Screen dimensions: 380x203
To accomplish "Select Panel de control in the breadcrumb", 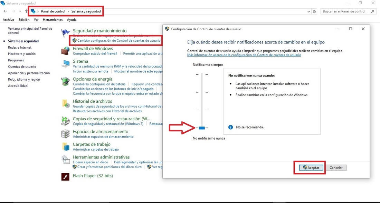I will click(53, 11).
